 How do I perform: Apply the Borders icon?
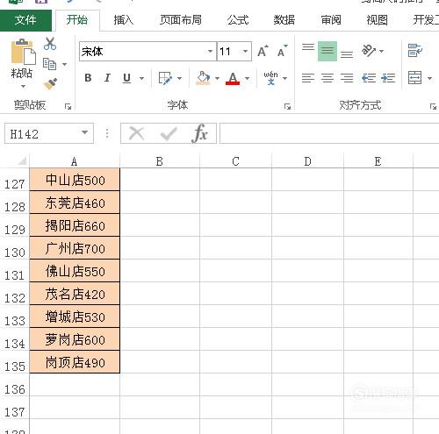[x=165, y=78]
